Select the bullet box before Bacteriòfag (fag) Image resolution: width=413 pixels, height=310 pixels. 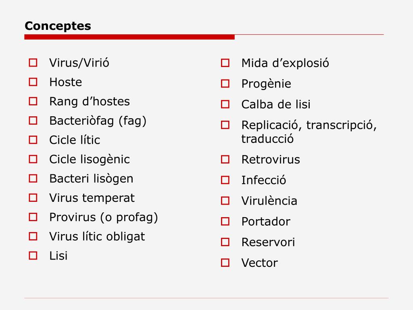pos(33,120)
